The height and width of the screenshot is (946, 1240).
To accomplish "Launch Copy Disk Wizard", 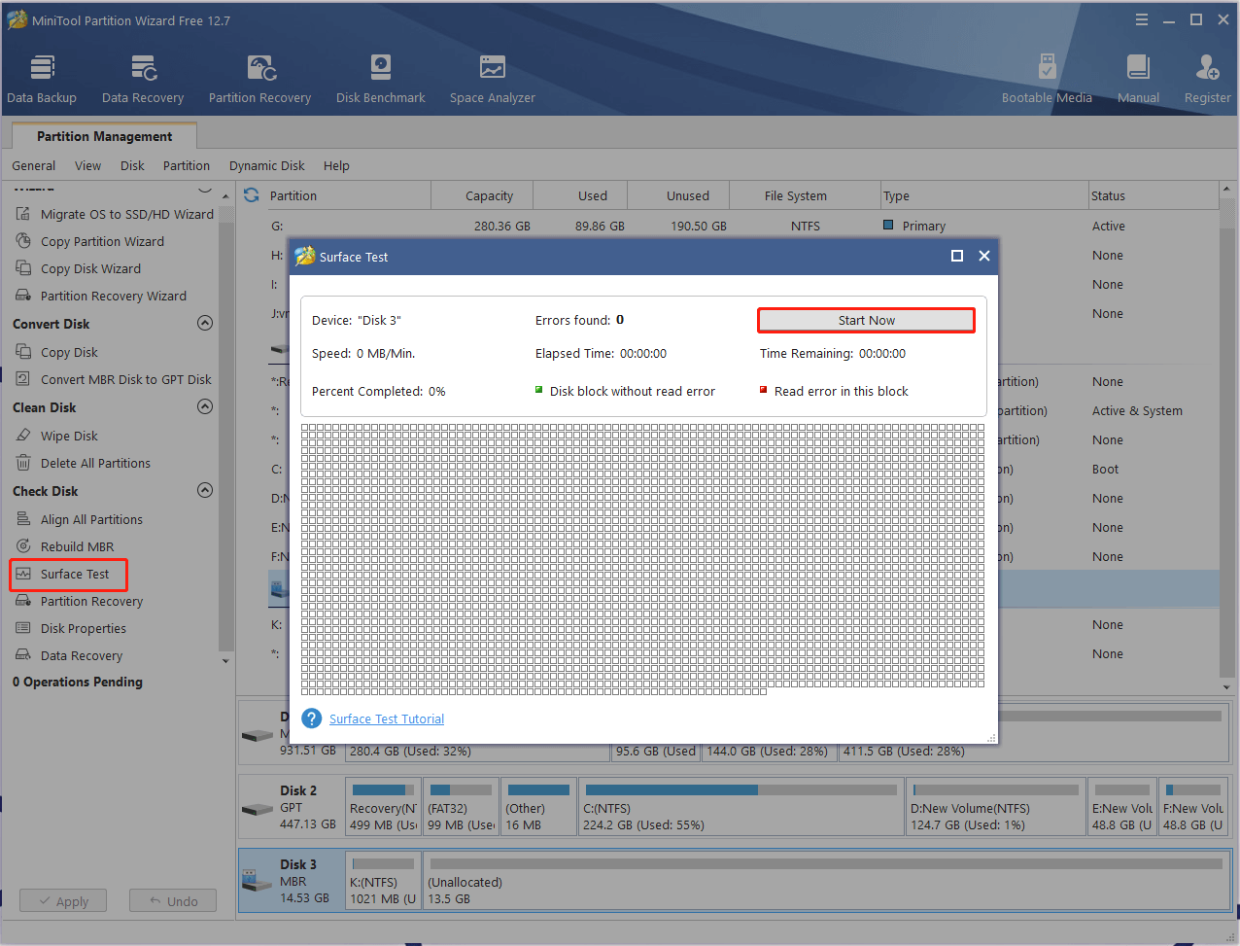I will (x=79, y=268).
